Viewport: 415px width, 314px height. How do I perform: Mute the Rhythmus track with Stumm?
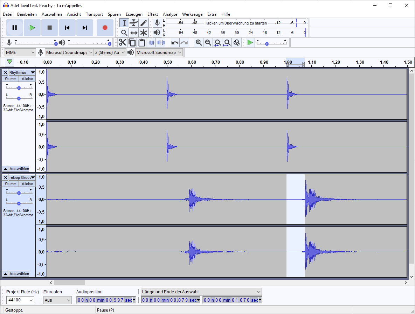[11, 79]
